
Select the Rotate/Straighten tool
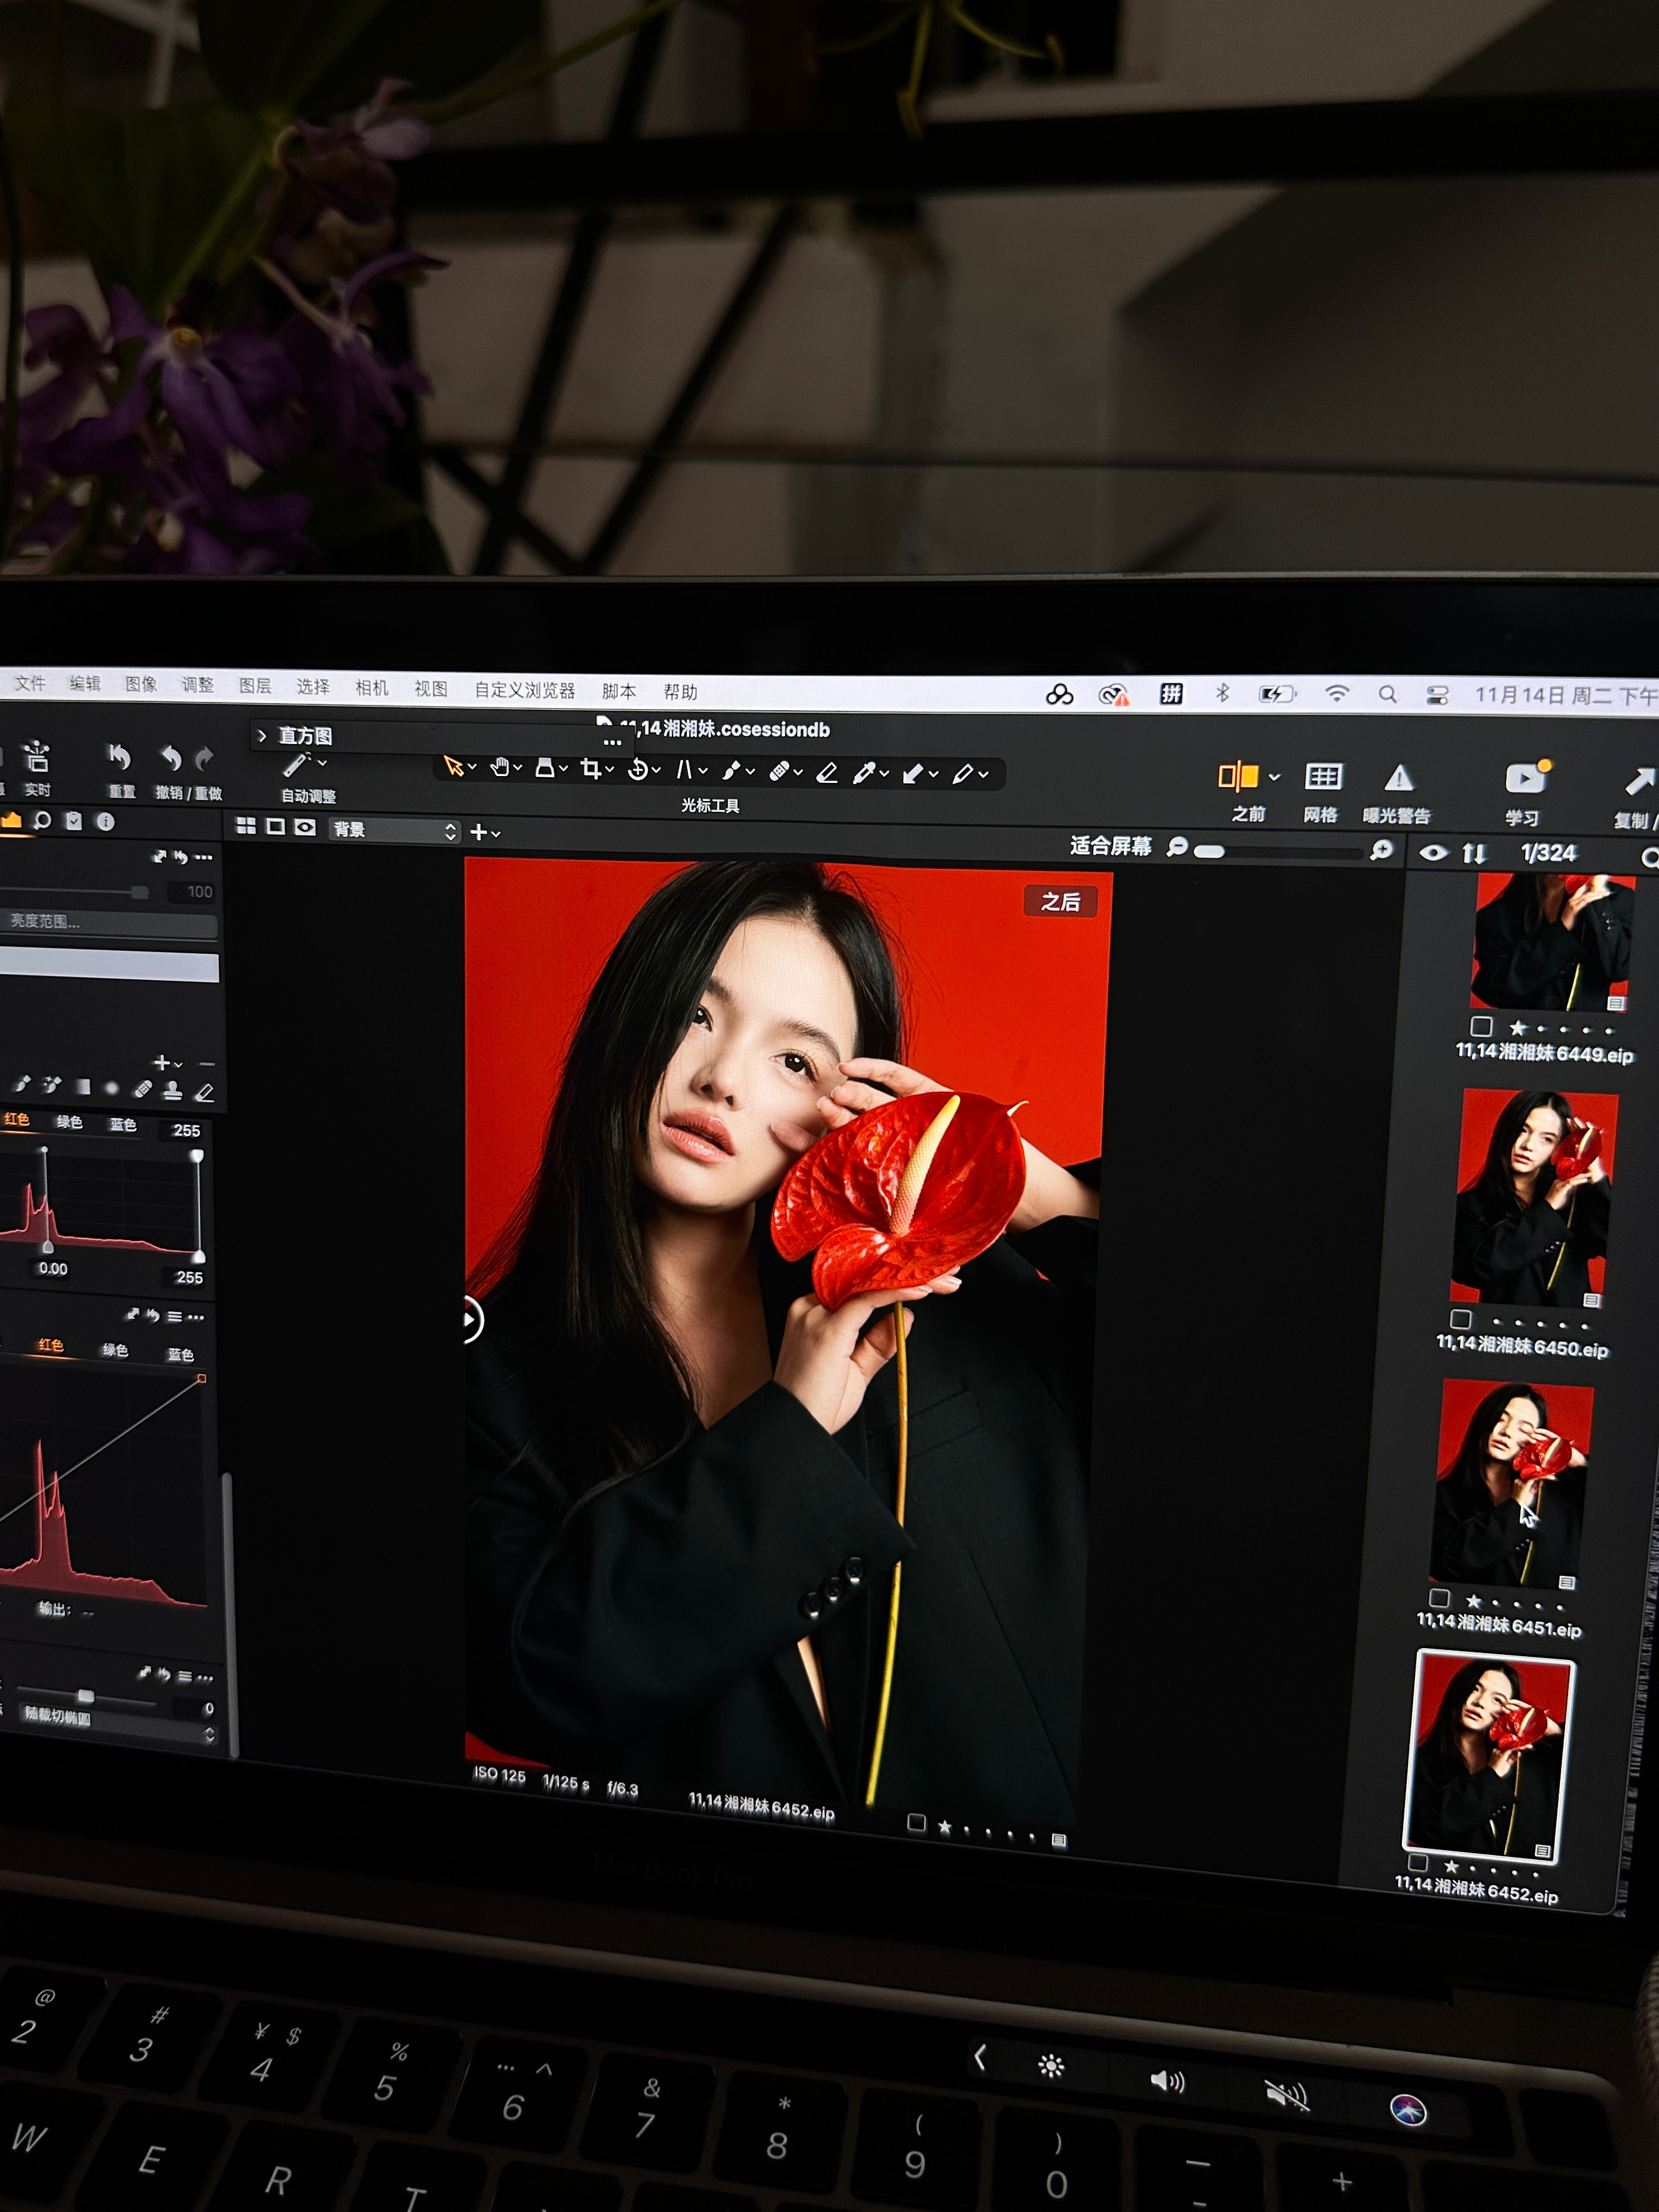[x=637, y=769]
